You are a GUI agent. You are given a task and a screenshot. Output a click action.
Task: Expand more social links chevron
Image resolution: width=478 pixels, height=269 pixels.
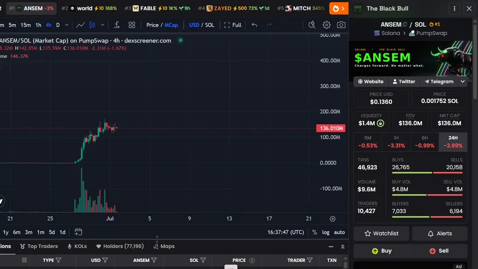pos(462,81)
